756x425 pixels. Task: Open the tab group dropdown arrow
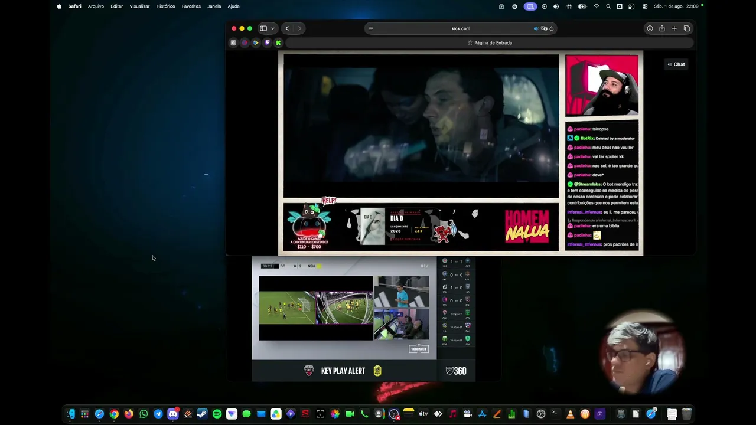(272, 28)
